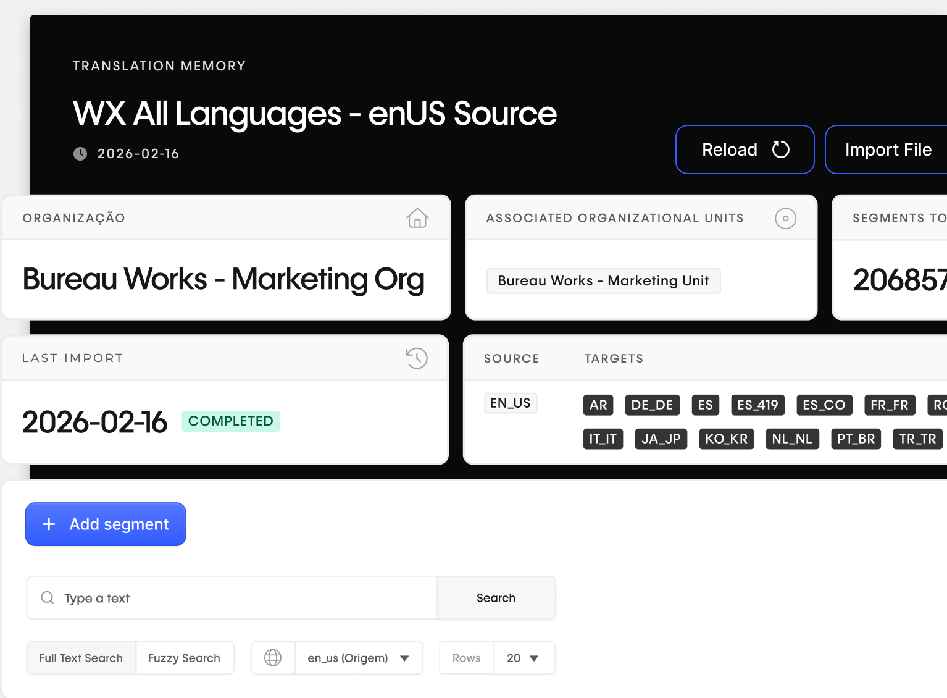Select the ES_CO target language tag
Viewport: 947px width, 698px height.
(x=824, y=405)
